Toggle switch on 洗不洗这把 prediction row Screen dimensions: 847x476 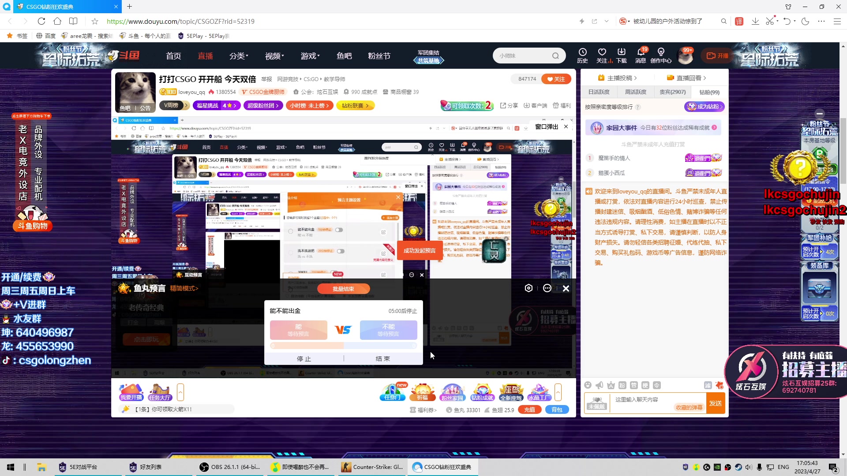[341, 251]
